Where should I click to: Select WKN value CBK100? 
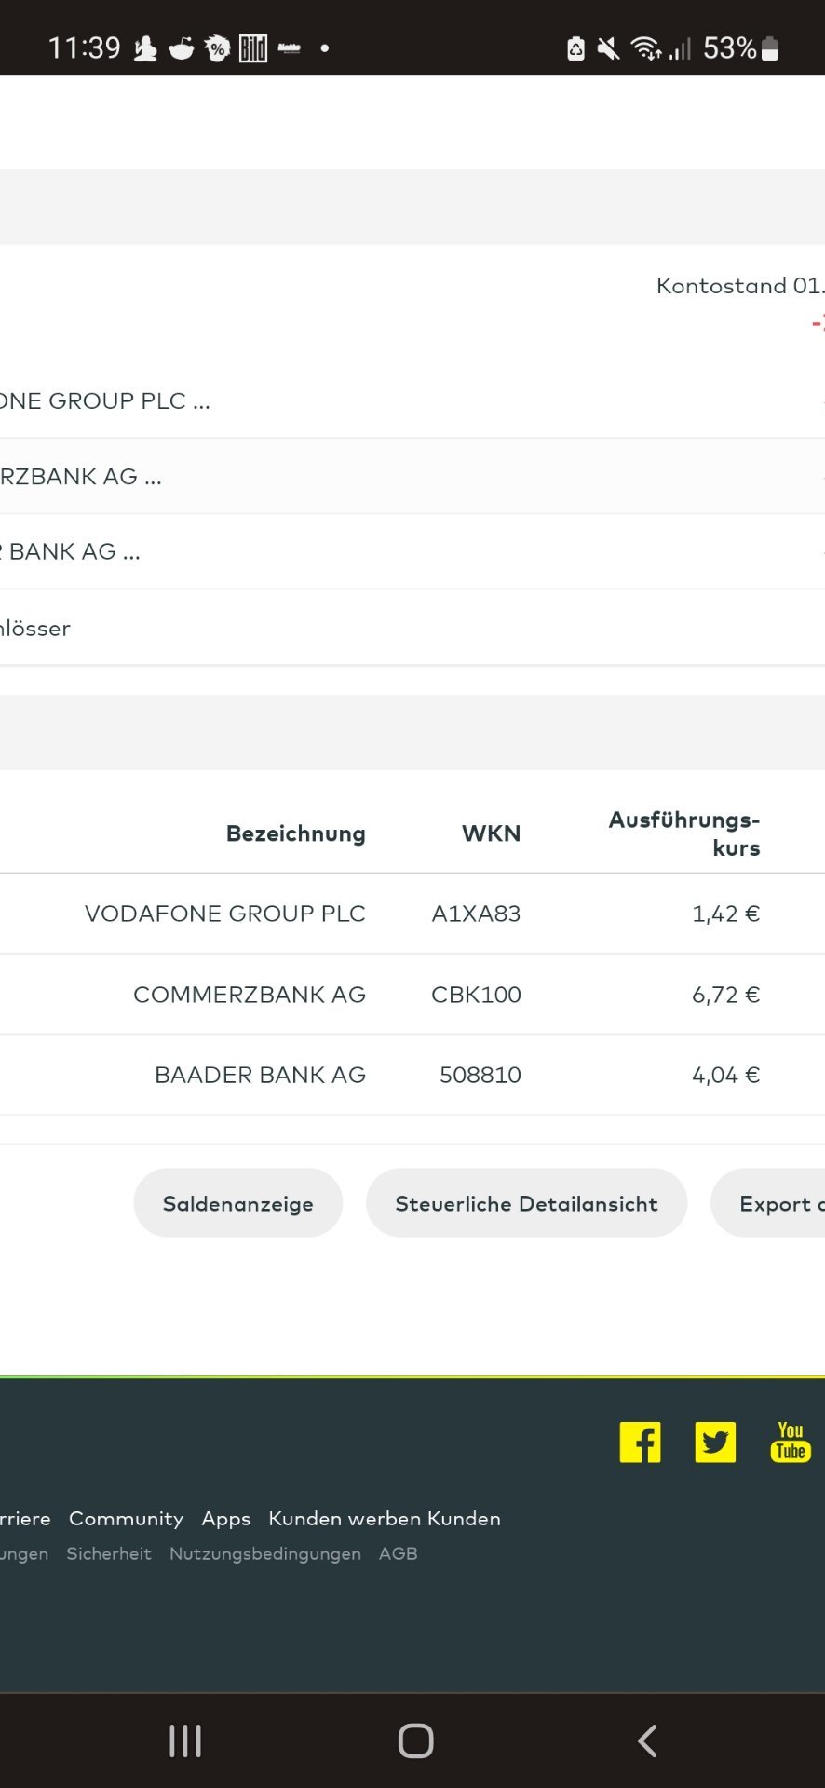(476, 995)
